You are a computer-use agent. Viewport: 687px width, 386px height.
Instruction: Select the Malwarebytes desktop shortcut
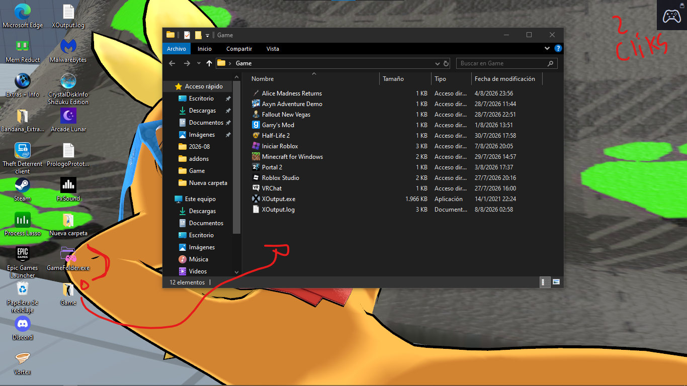point(68,51)
